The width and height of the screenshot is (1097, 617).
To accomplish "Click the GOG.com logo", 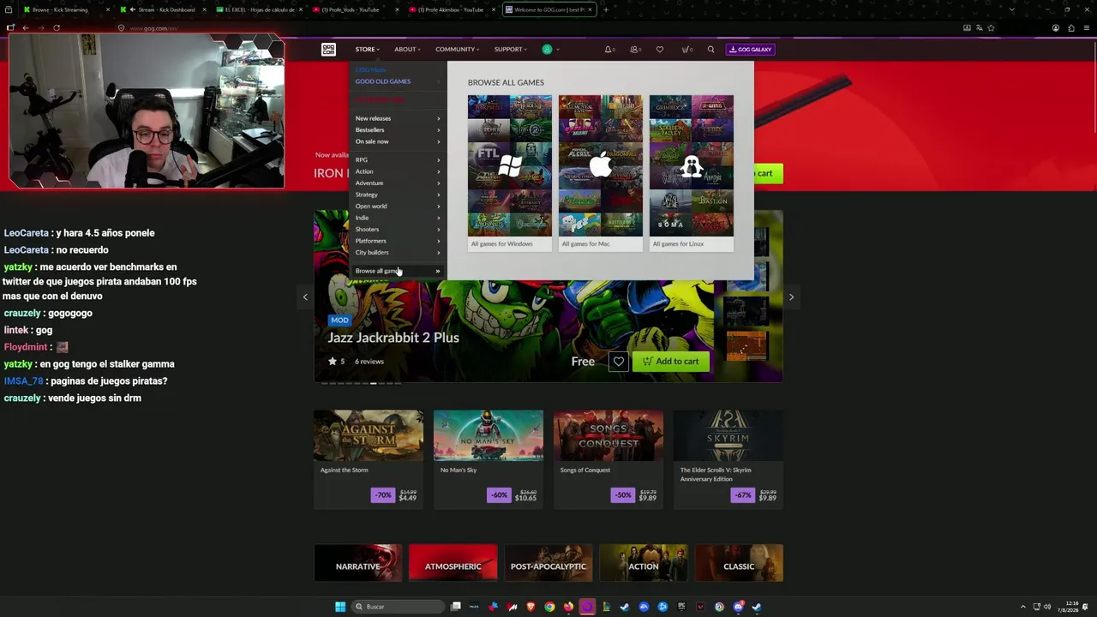I will 328,50.
